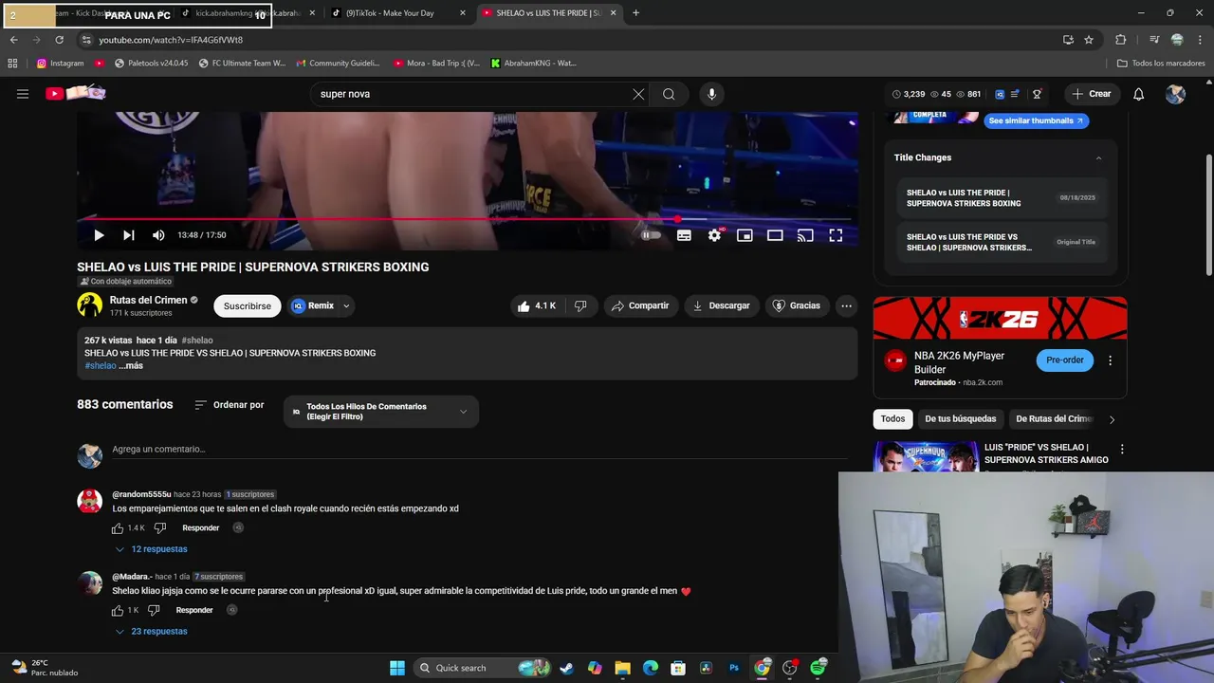
Task: Open Rutas del Crimen channel avatar
Action: 90,305
